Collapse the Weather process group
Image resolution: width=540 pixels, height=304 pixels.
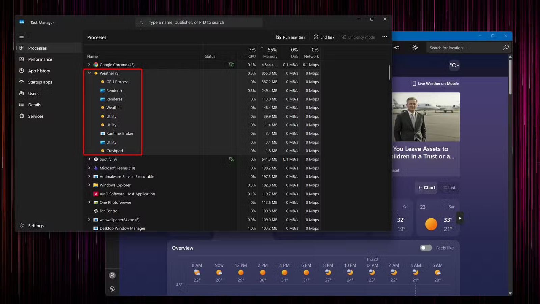tap(89, 73)
